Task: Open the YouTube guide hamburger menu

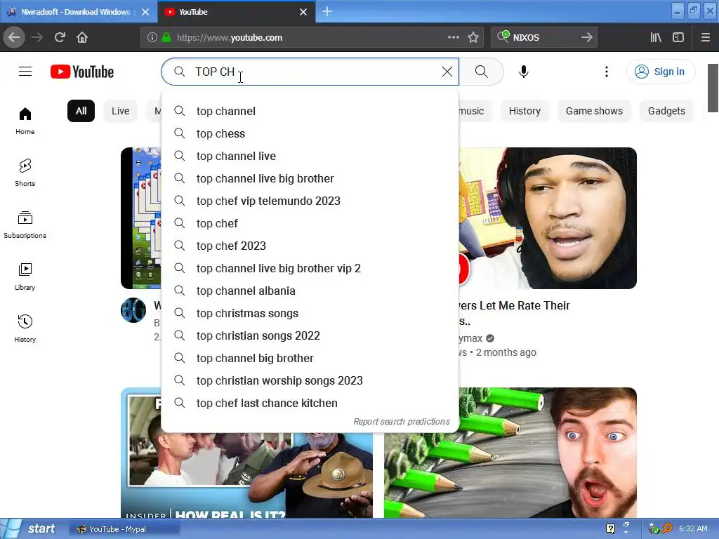Action: pyautogui.click(x=25, y=72)
